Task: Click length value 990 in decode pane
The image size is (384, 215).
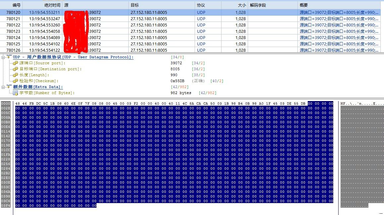Action: (x=174, y=75)
